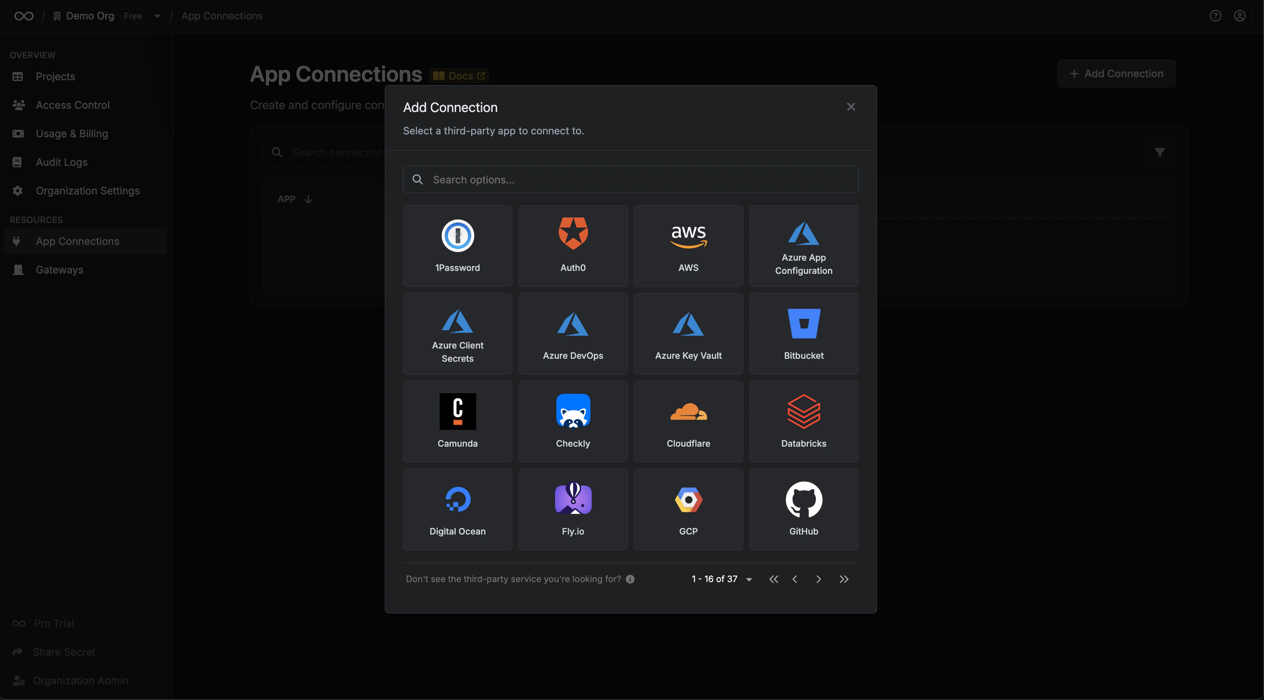Close the Add Connection dialog
The height and width of the screenshot is (700, 1264).
(x=851, y=107)
